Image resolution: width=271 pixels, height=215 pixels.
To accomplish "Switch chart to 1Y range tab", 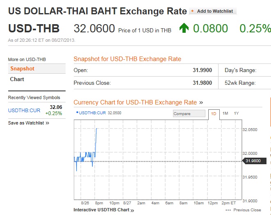I will pyautogui.click(x=237, y=113).
